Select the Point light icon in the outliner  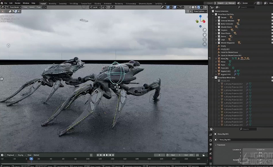coord(219,64)
